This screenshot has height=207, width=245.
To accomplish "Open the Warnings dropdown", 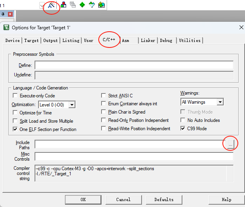I will tap(220, 102).
